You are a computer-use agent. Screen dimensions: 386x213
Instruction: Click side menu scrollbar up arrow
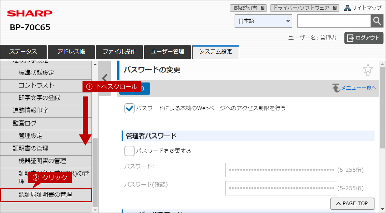(95, 64)
